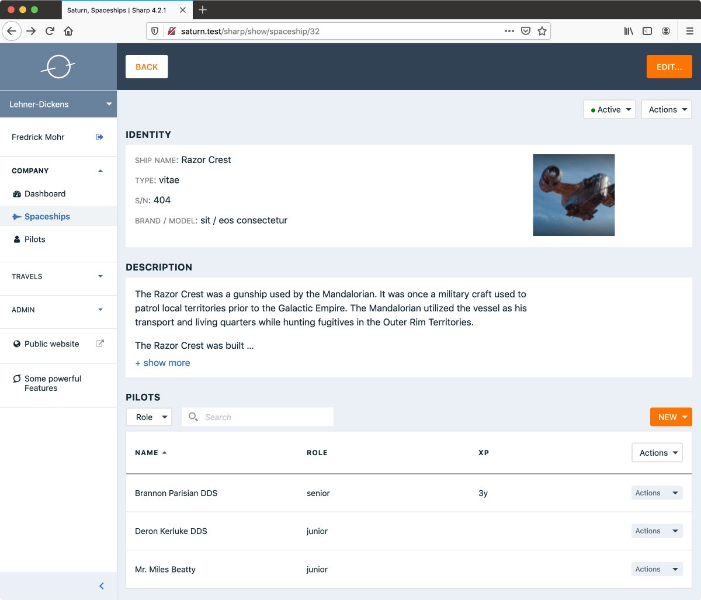Open the Lehner-Dickens company switcher dropdown
The width and height of the screenshot is (701, 600).
tap(58, 104)
